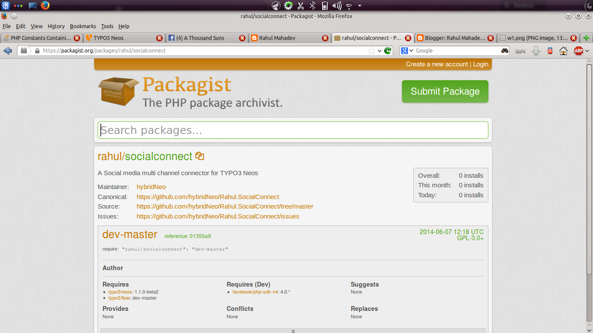Switch to the Rahul Mahadev tab

(x=290, y=38)
